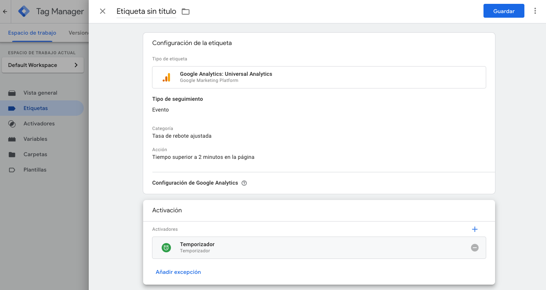The image size is (546, 290).
Task: Open Variables in the sidebar
Action: pyautogui.click(x=42, y=139)
